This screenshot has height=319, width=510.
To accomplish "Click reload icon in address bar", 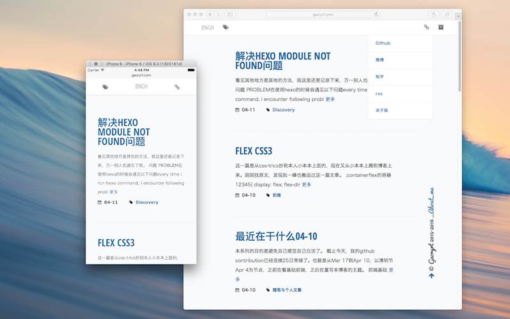I will point(376,14).
